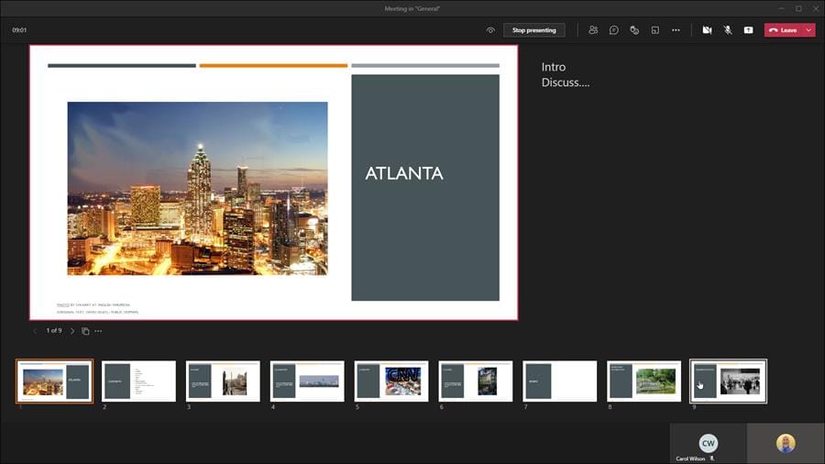This screenshot has height=464, width=825.
Task: Go to previous slide arrow
Action: point(35,331)
